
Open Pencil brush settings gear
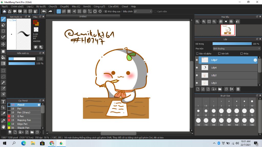pos(39,105)
